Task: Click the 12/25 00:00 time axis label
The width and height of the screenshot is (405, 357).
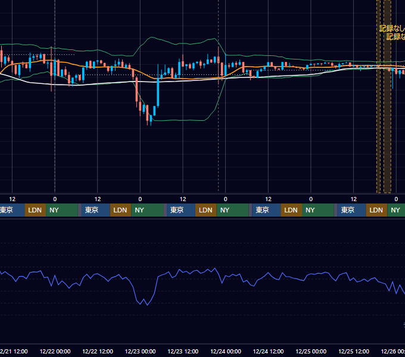Action: [x=311, y=351]
